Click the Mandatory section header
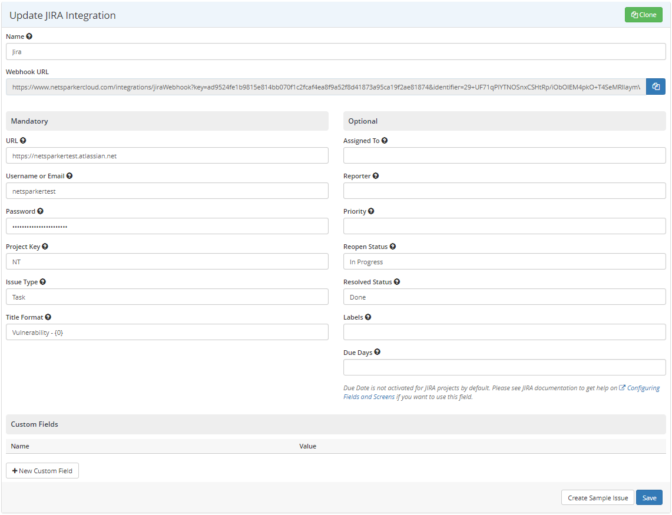672x515 pixels. 167,121
